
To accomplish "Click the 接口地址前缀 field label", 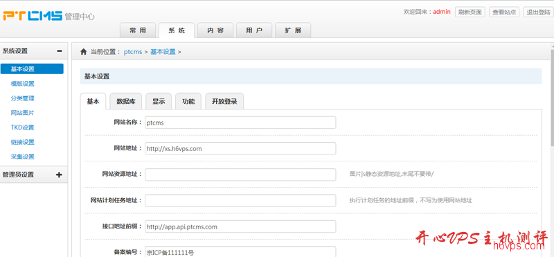I will point(122,227).
